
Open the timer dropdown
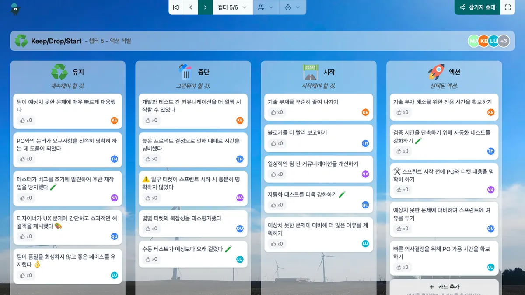click(292, 7)
